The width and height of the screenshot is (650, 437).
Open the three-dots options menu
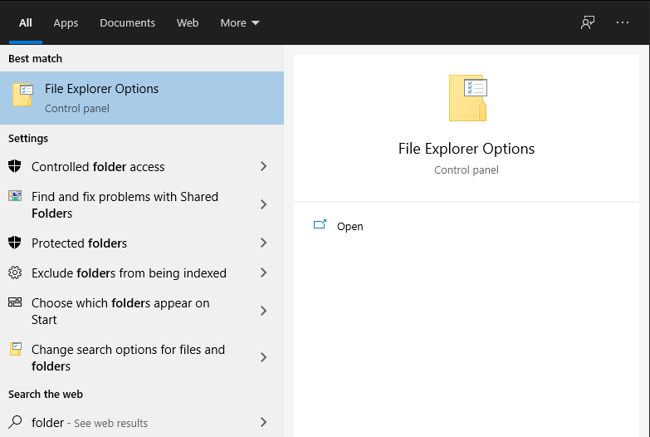tap(623, 22)
